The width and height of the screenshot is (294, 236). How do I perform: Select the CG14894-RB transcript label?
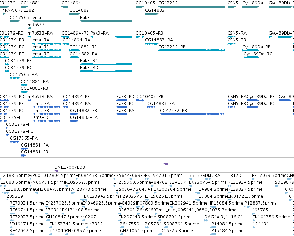click(75, 33)
